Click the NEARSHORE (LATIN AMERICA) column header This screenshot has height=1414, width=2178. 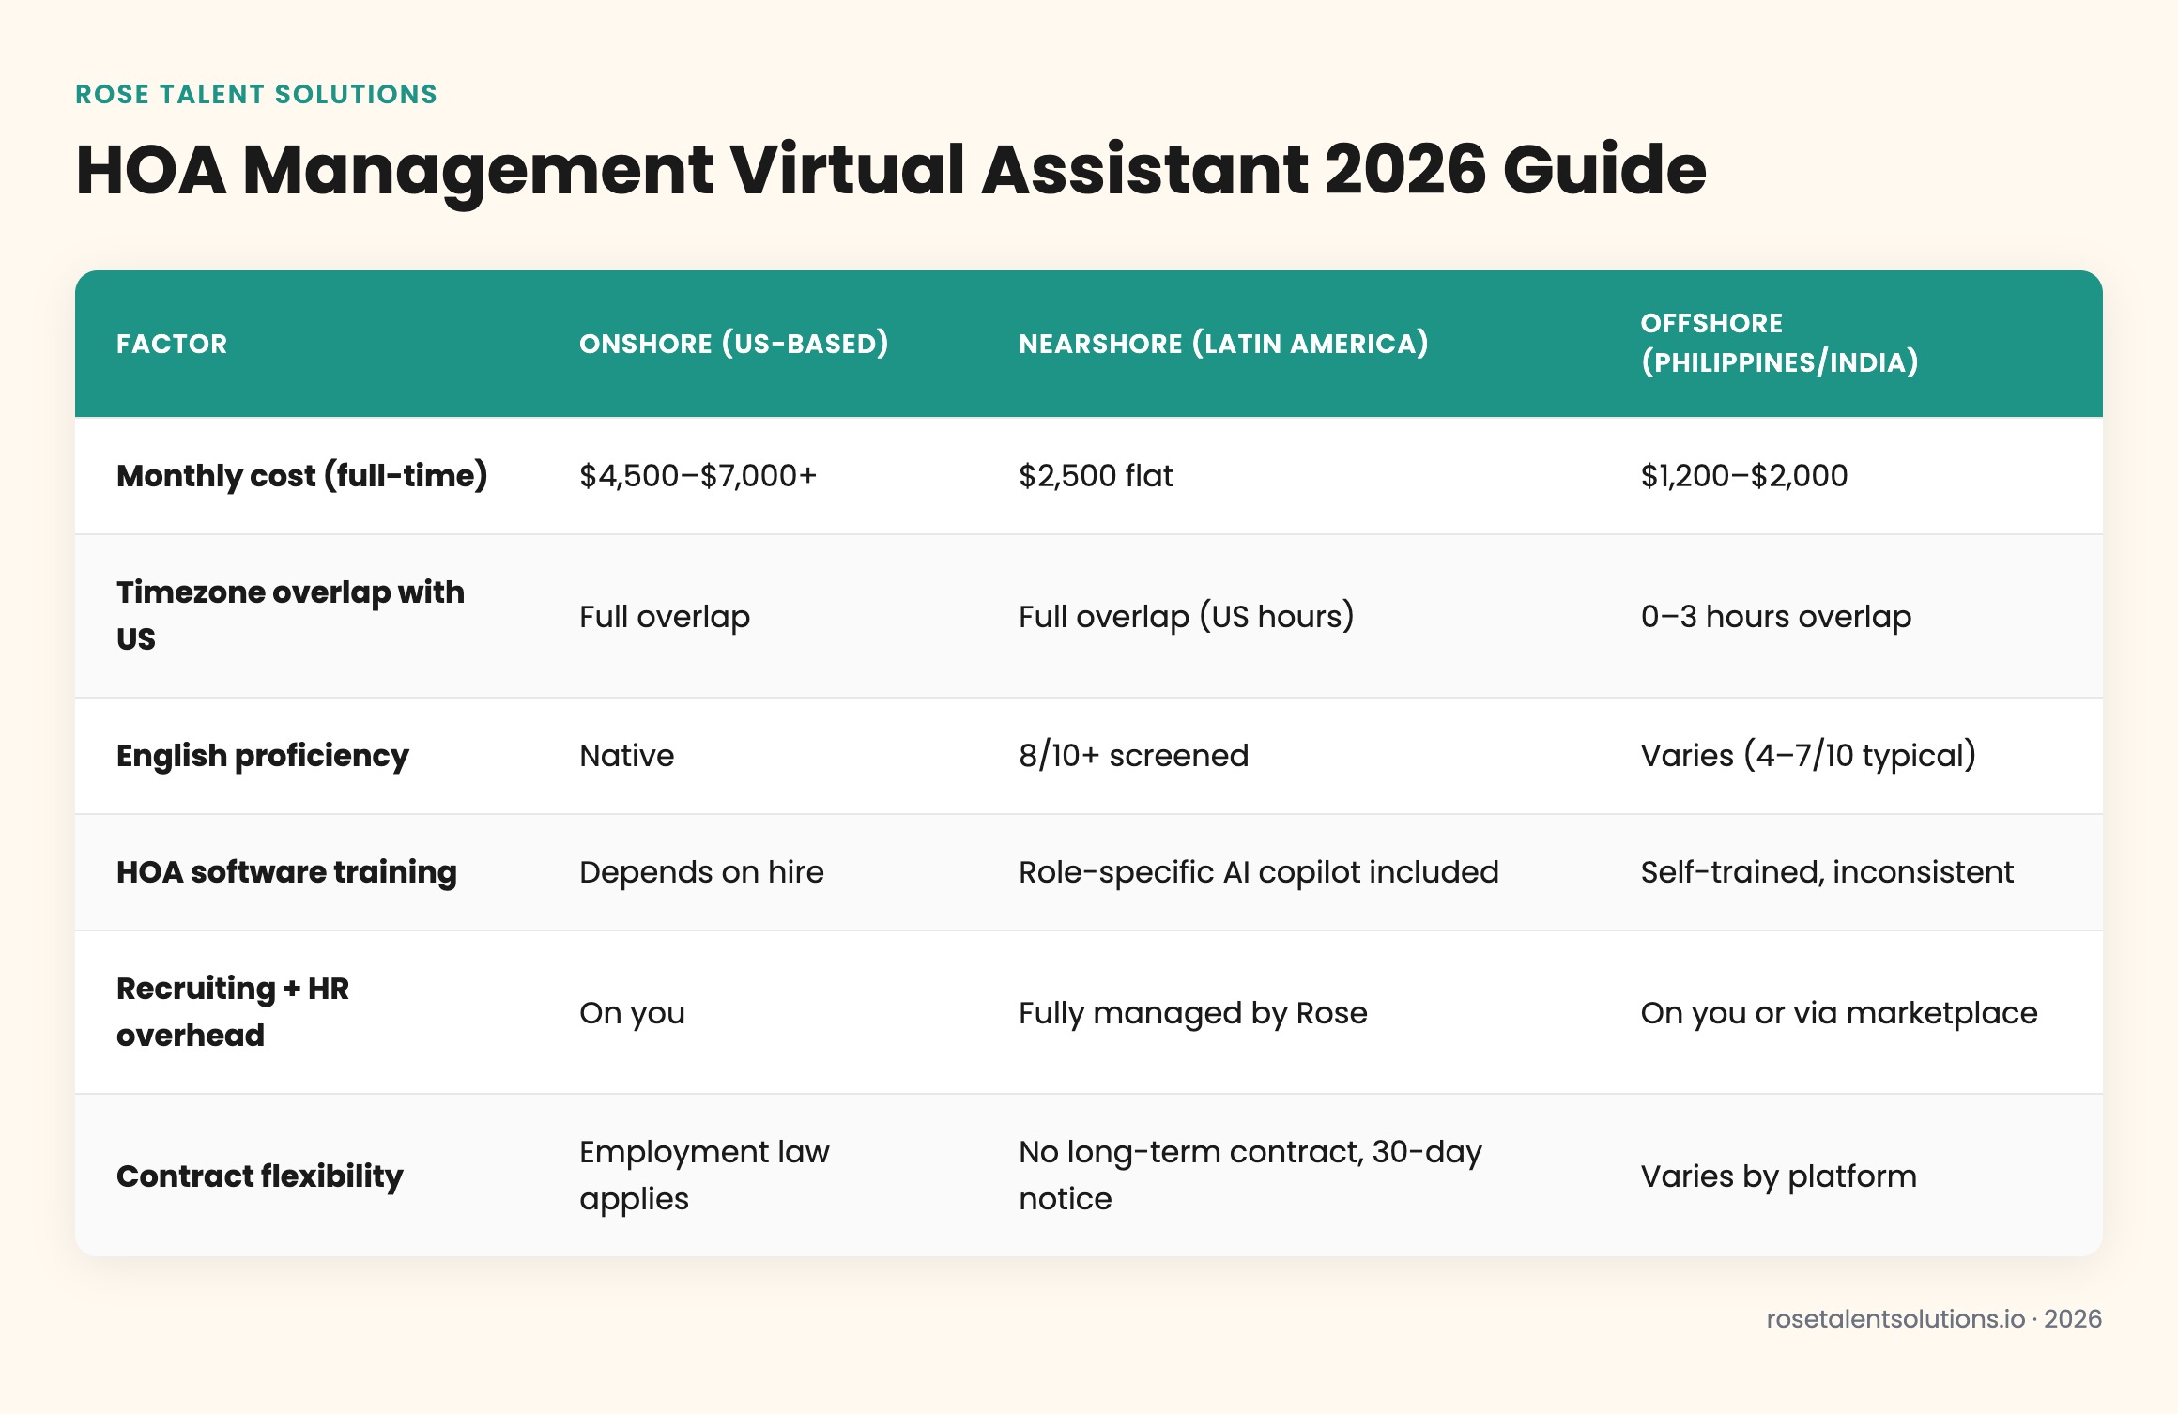coord(1224,344)
